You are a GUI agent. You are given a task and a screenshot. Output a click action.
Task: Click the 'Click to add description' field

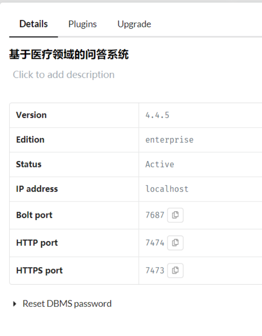tap(64, 75)
